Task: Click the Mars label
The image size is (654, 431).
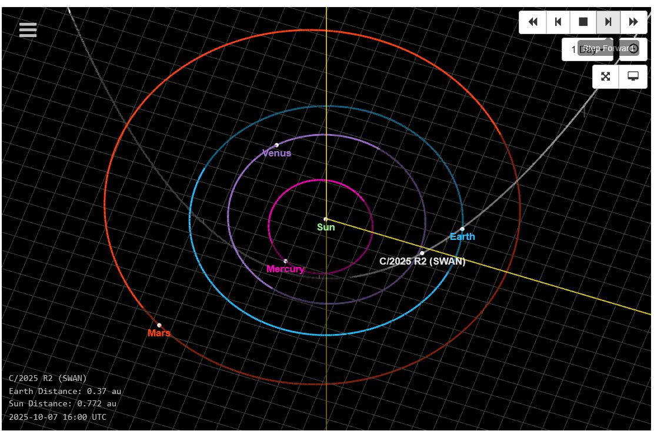Action: (159, 333)
